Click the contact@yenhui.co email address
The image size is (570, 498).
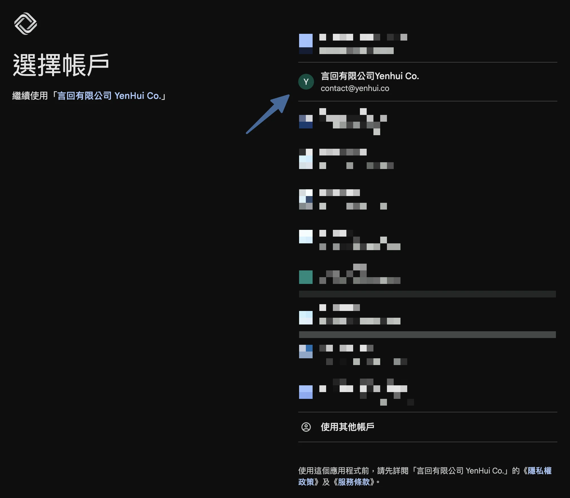coord(355,88)
